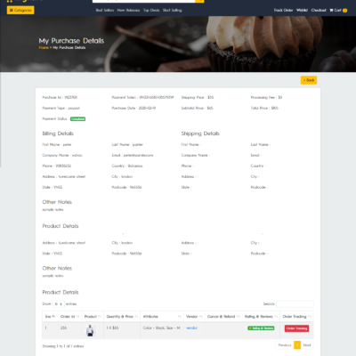The height and width of the screenshot is (356, 356).
Task: Open Track Order in top navigation
Action: tap(283, 10)
